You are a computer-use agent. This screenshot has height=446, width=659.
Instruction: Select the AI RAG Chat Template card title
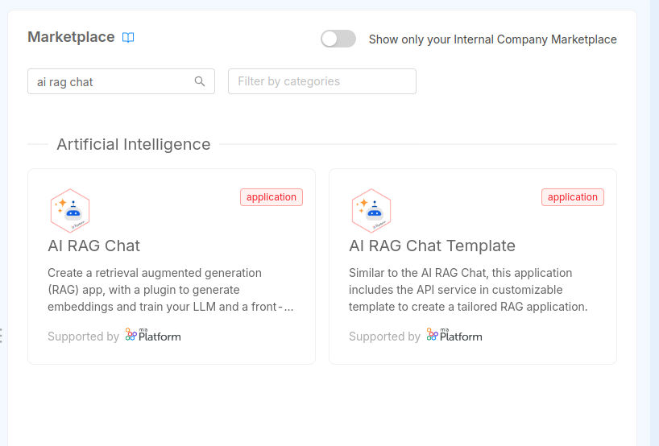coord(432,246)
